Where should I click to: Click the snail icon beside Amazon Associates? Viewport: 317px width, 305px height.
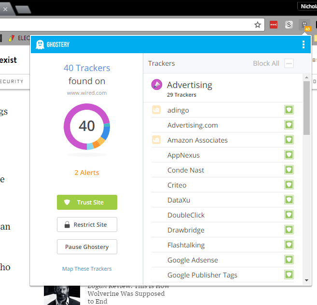(x=156, y=140)
